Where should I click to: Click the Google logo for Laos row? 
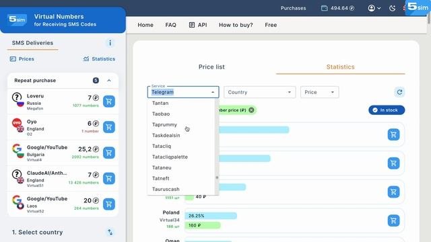[17, 200]
